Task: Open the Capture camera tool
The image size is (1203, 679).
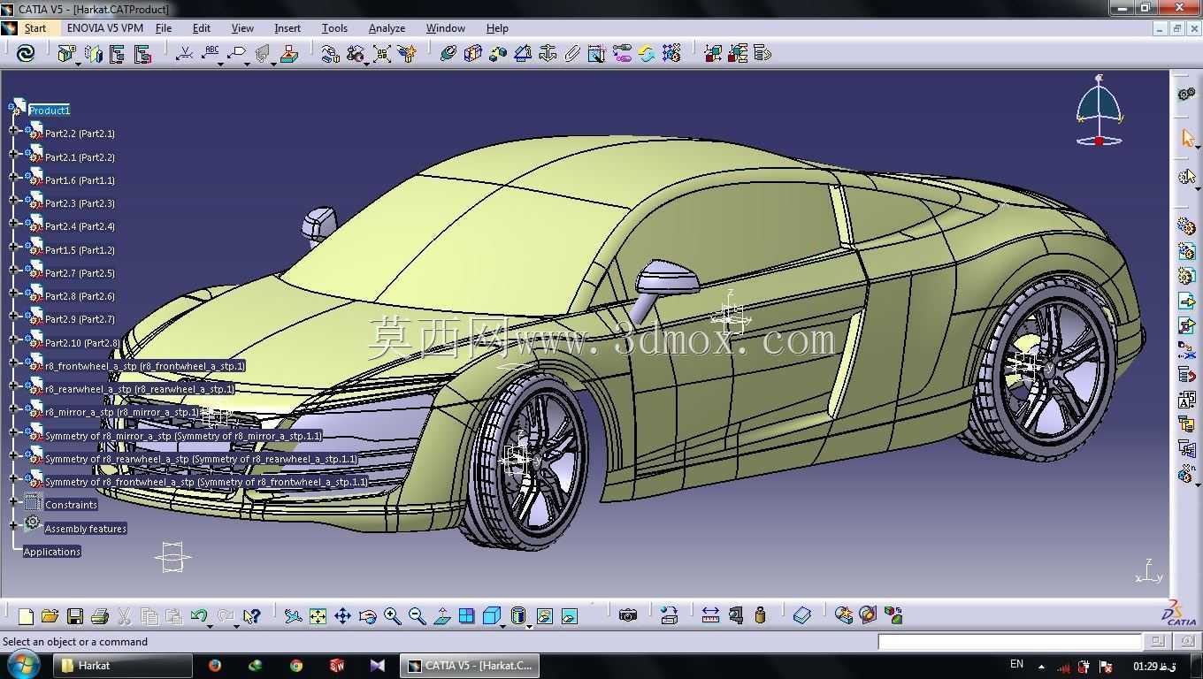Action: click(x=628, y=615)
